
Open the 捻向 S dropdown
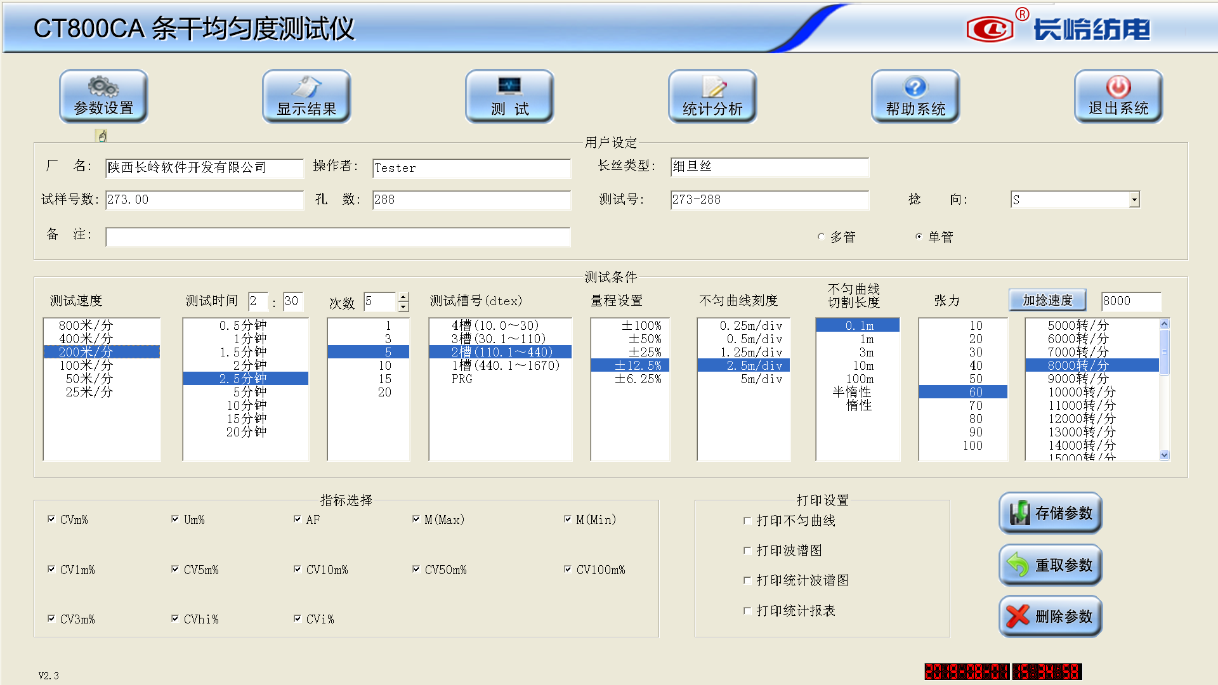click(x=1134, y=200)
